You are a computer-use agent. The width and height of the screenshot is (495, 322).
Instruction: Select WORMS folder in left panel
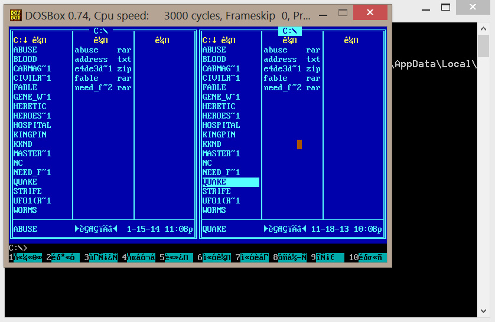25,211
